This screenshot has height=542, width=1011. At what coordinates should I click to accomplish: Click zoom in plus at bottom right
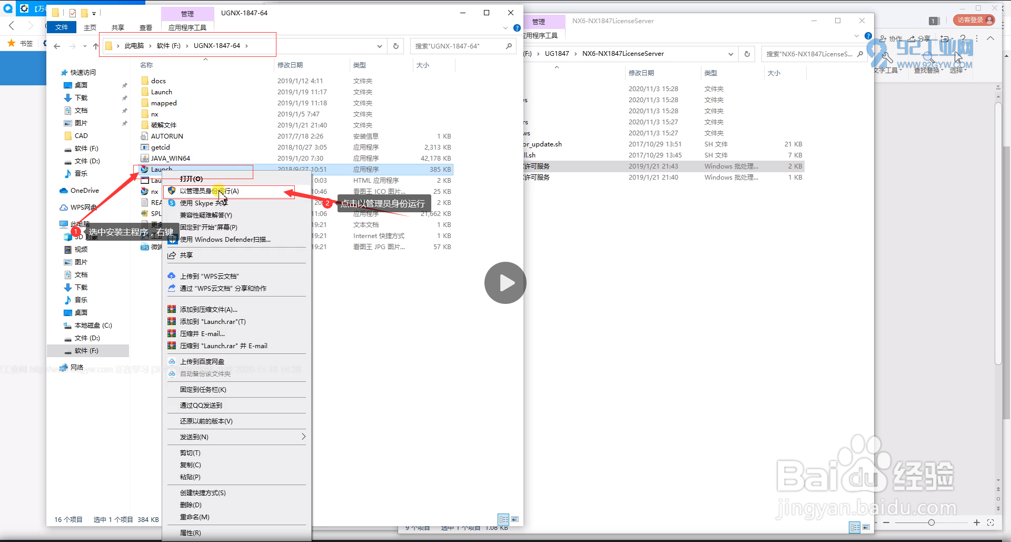[x=977, y=523]
